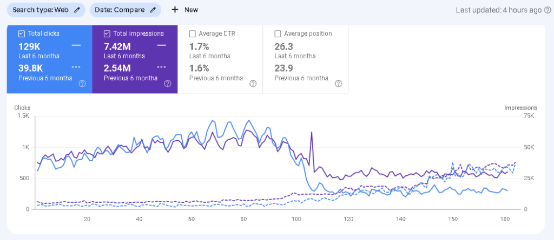Open help icon in Average position card

point(339,84)
